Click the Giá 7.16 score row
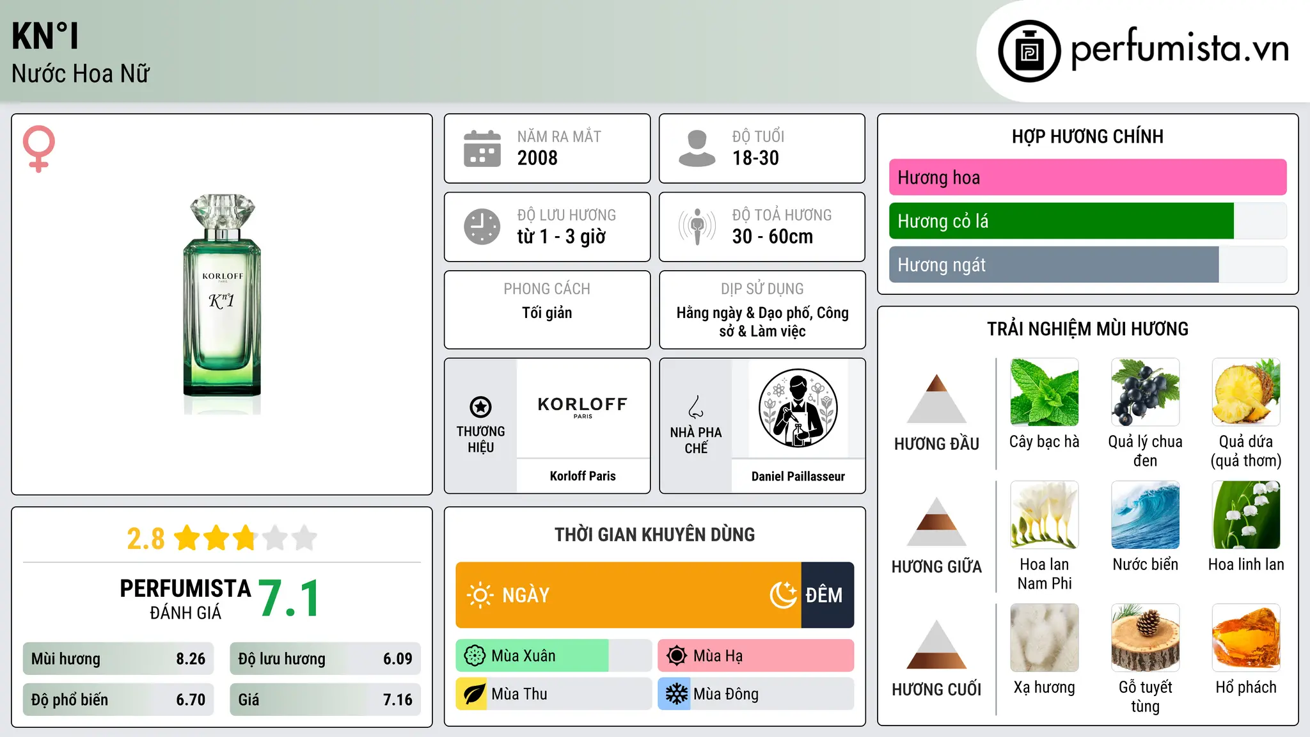 (325, 699)
